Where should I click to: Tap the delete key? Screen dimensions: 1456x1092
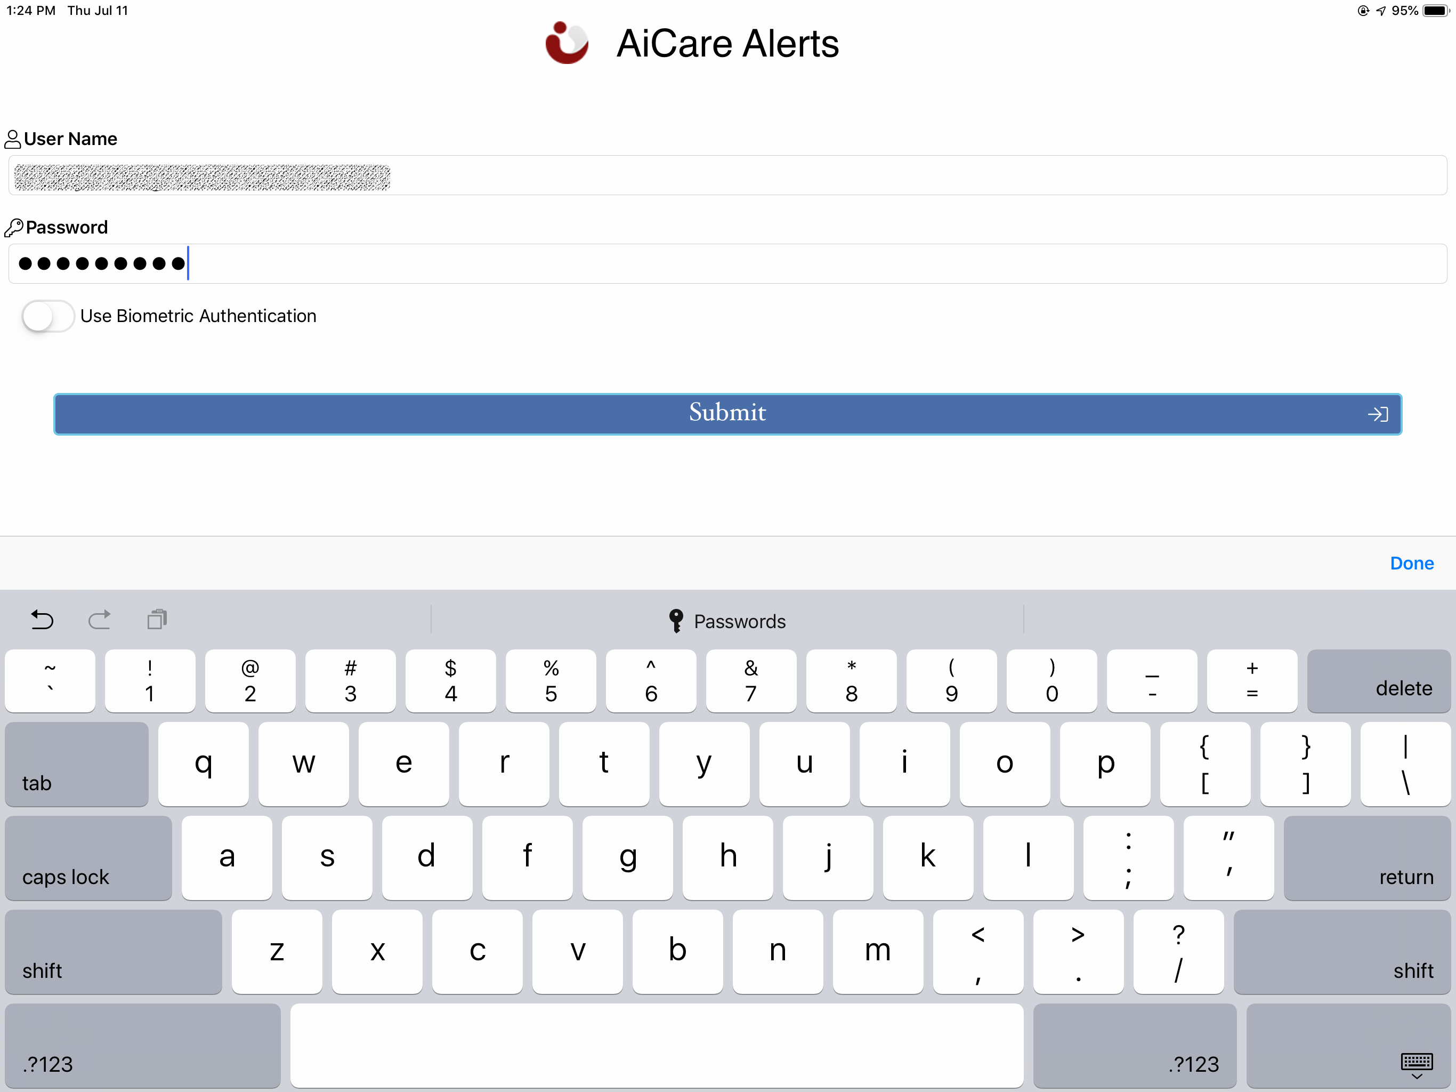1379,680
